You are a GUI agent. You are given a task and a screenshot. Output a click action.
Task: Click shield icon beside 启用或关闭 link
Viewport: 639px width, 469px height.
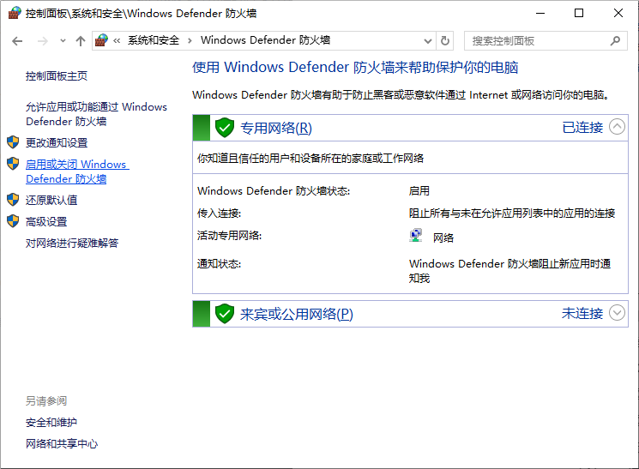(x=13, y=164)
